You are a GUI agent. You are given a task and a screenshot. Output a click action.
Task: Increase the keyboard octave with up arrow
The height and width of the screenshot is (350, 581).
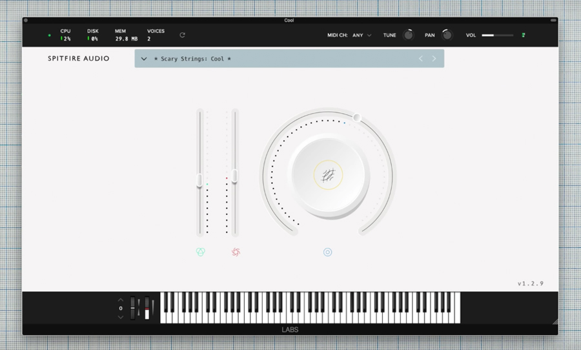(120, 300)
